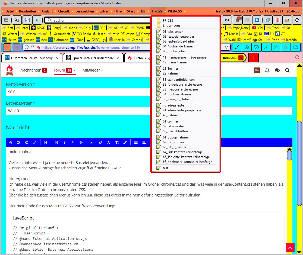Toggle superscript formatting in editor
The image size is (303, 255).
coord(100,142)
